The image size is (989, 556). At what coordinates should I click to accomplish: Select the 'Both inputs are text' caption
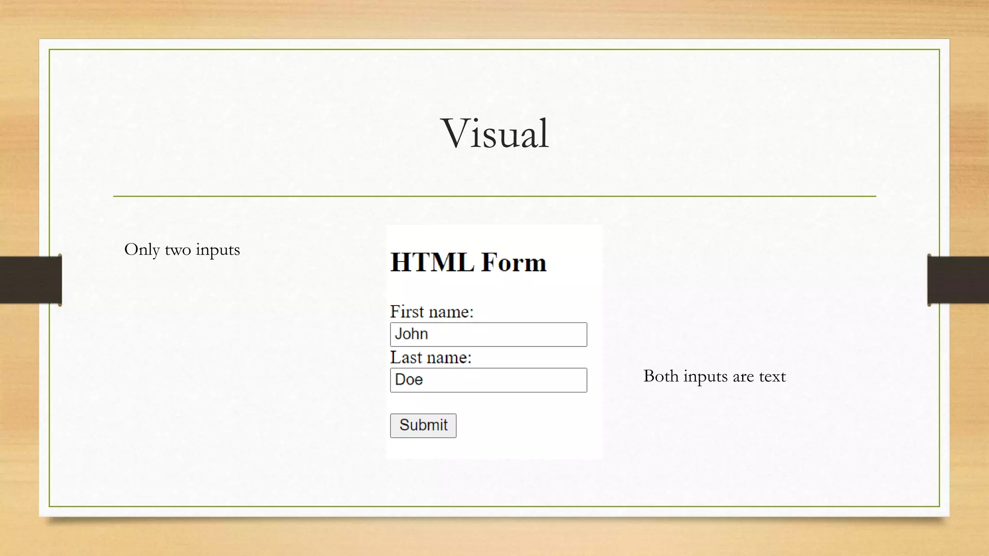coord(714,376)
